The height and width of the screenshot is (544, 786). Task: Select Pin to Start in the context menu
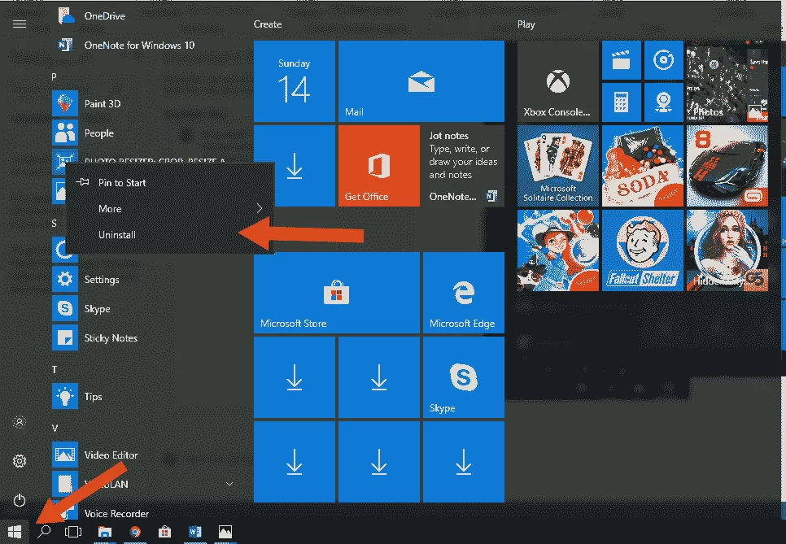pyautogui.click(x=170, y=182)
